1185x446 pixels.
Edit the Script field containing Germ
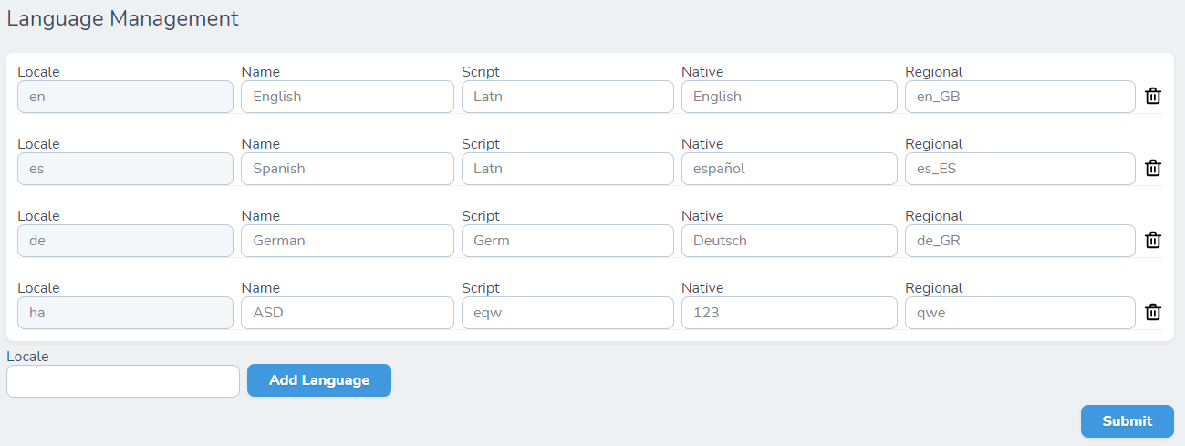click(x=567, y=241)
